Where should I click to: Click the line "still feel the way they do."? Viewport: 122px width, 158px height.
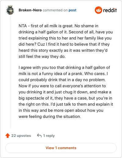[x=42, y=56]
